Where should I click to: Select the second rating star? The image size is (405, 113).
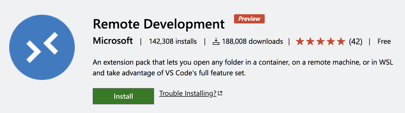point(310,41)
